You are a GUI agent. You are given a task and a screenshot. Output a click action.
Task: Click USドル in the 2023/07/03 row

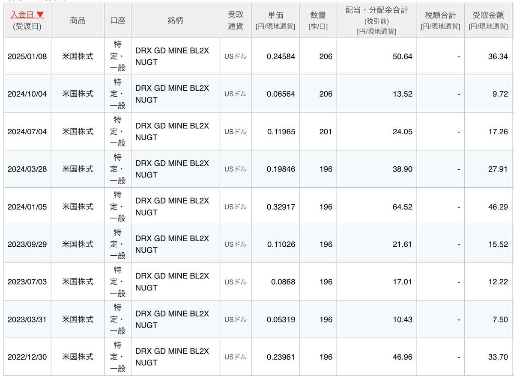tap(236, 282)
